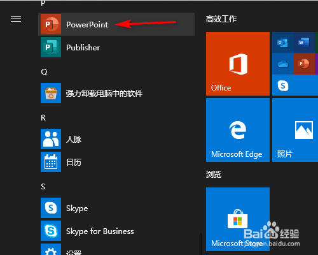Click the People (人脉) app icon
Screen dimensions: 318x255
(x=51, y=139)
